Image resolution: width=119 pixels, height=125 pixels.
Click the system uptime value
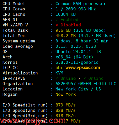coord(82,41)
